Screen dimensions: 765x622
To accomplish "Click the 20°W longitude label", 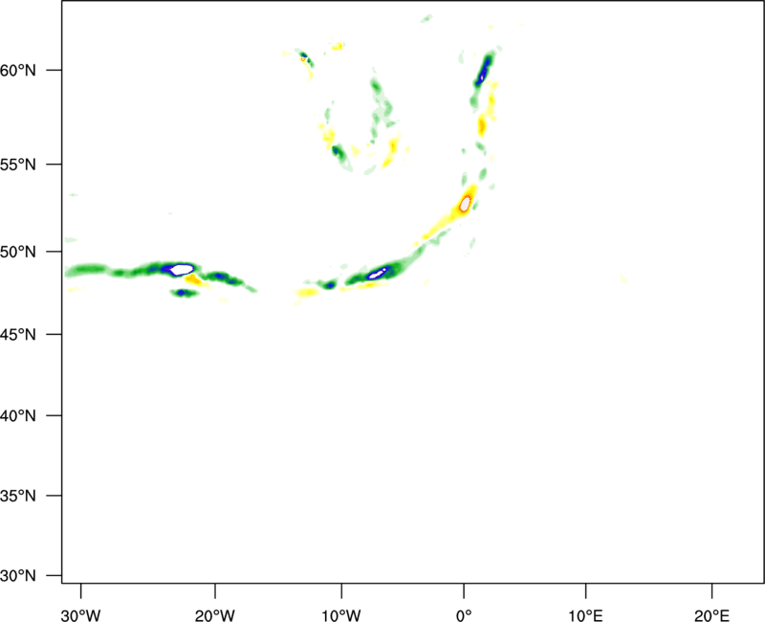I will click(214, 615).
